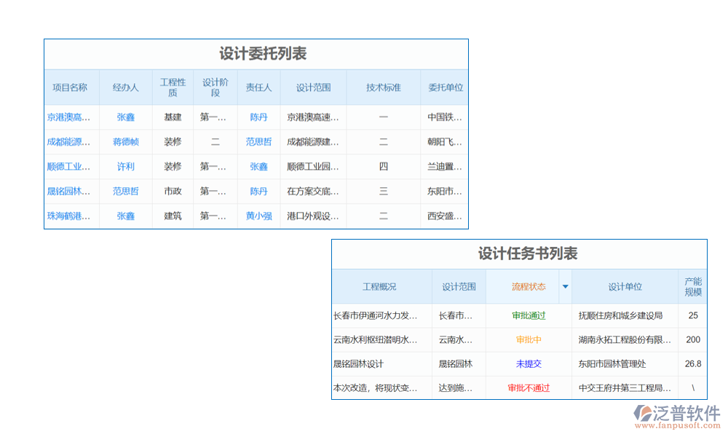Open 珠海鹤港 project link
This screenshot has height=437, width=728.
(69, 216)
